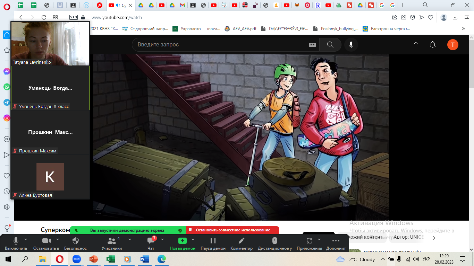Click the Автор: UNICE filter chip
Viewport: 474px width, 266px height.
click(x=409, y=237)
